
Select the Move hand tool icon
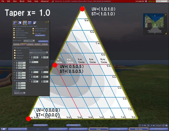coord(20,23)
